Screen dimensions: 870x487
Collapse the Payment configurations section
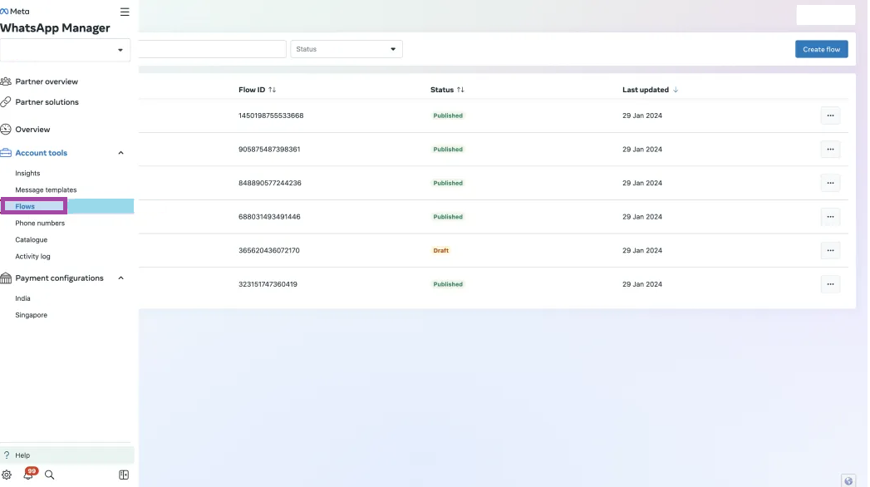click(120, 278)
